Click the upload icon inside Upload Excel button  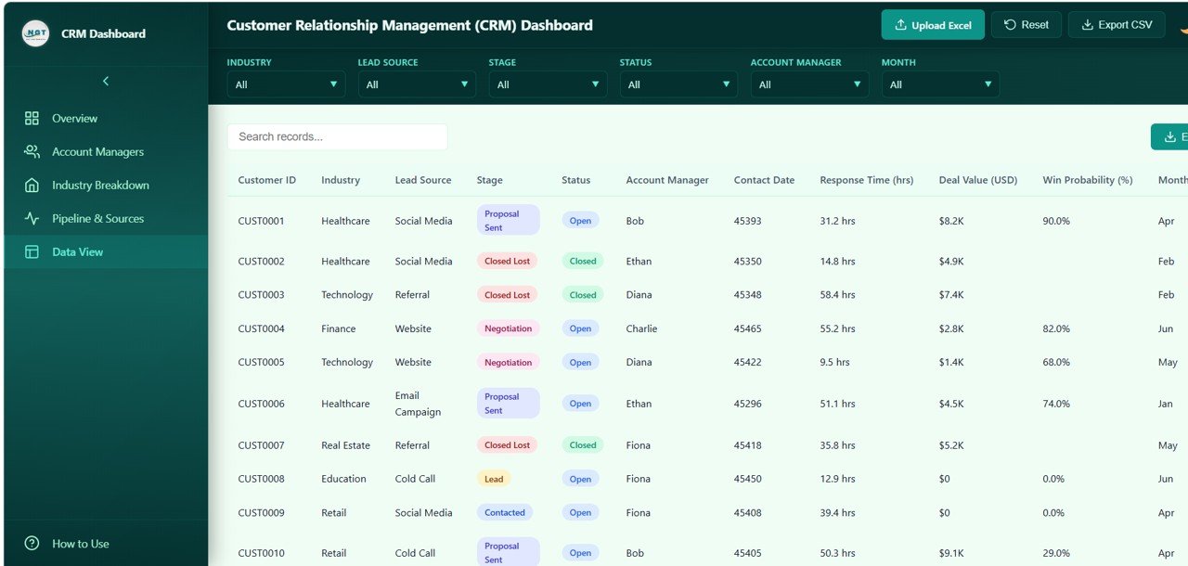click(901, 24)
